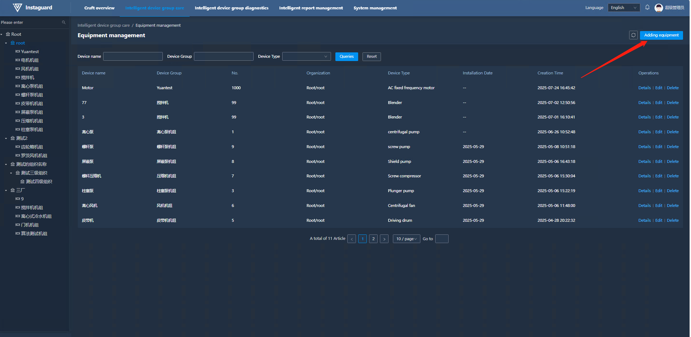
Task: Open Details for the Driving drum row
Action: point(644,220)
